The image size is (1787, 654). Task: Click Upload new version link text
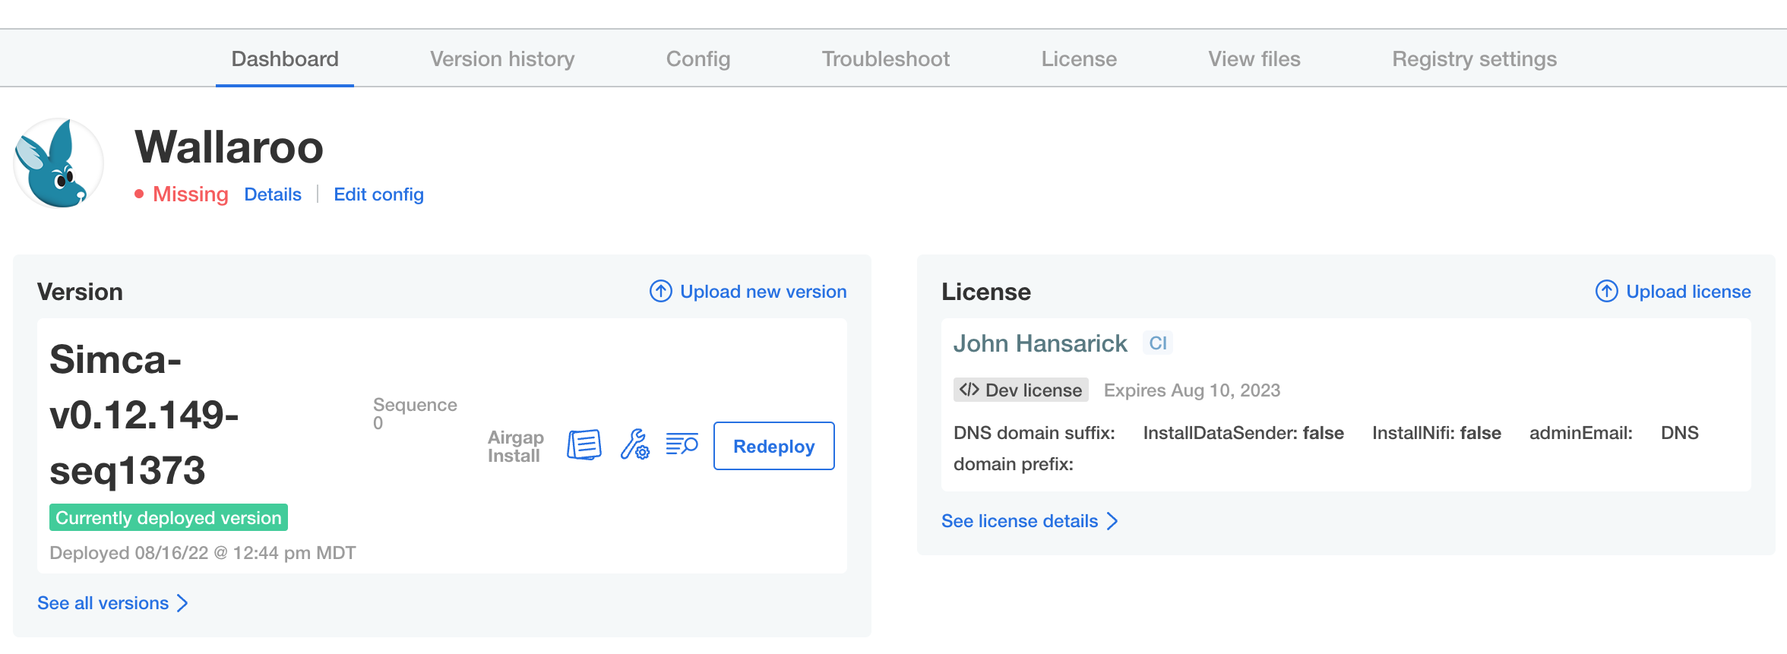tap(763, 292)
